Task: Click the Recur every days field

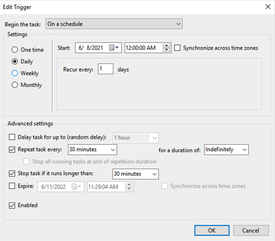Action: (x=105, y=69)
